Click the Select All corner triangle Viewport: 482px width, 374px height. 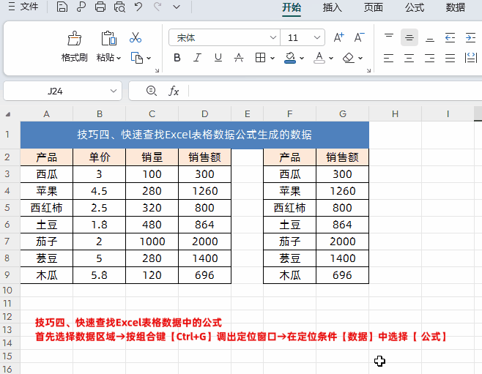coord(8,114)
